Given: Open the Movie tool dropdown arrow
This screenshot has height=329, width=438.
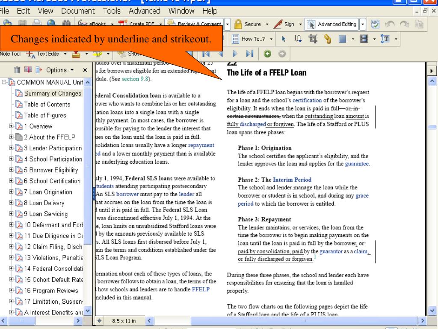Looking at the screenshot, I should [x=375, y=39].
